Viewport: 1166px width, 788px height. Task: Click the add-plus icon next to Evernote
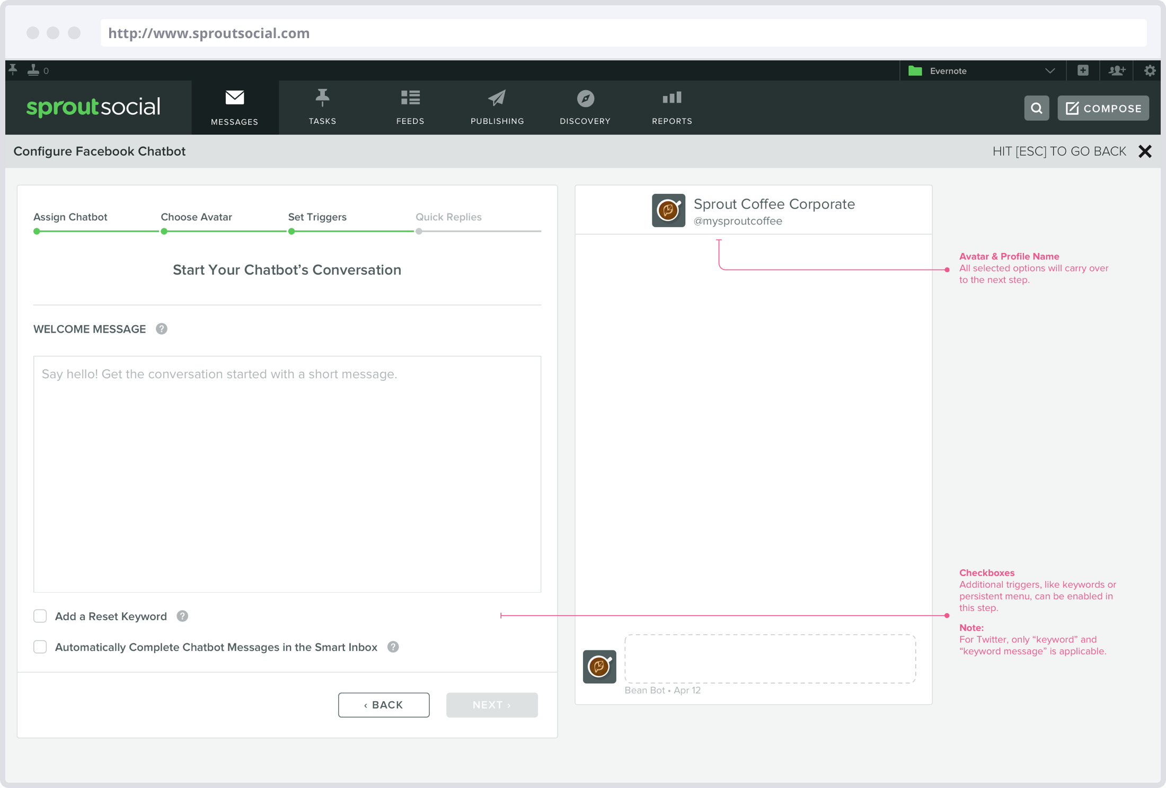point(1083,70)
